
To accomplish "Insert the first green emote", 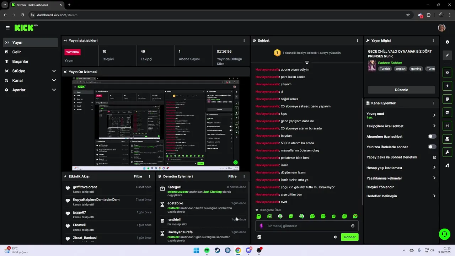I will pyautogui.click(x=259, y=216).
